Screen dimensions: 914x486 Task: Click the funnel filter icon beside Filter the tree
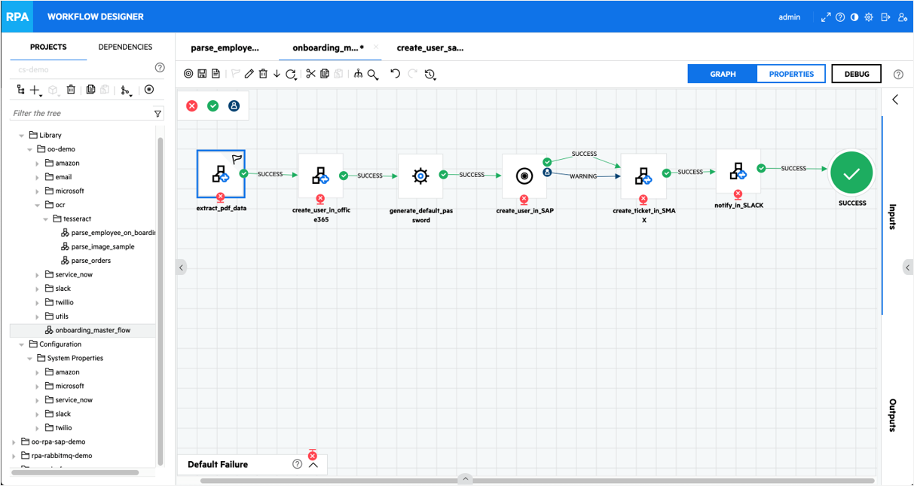(x=157, y=114)
